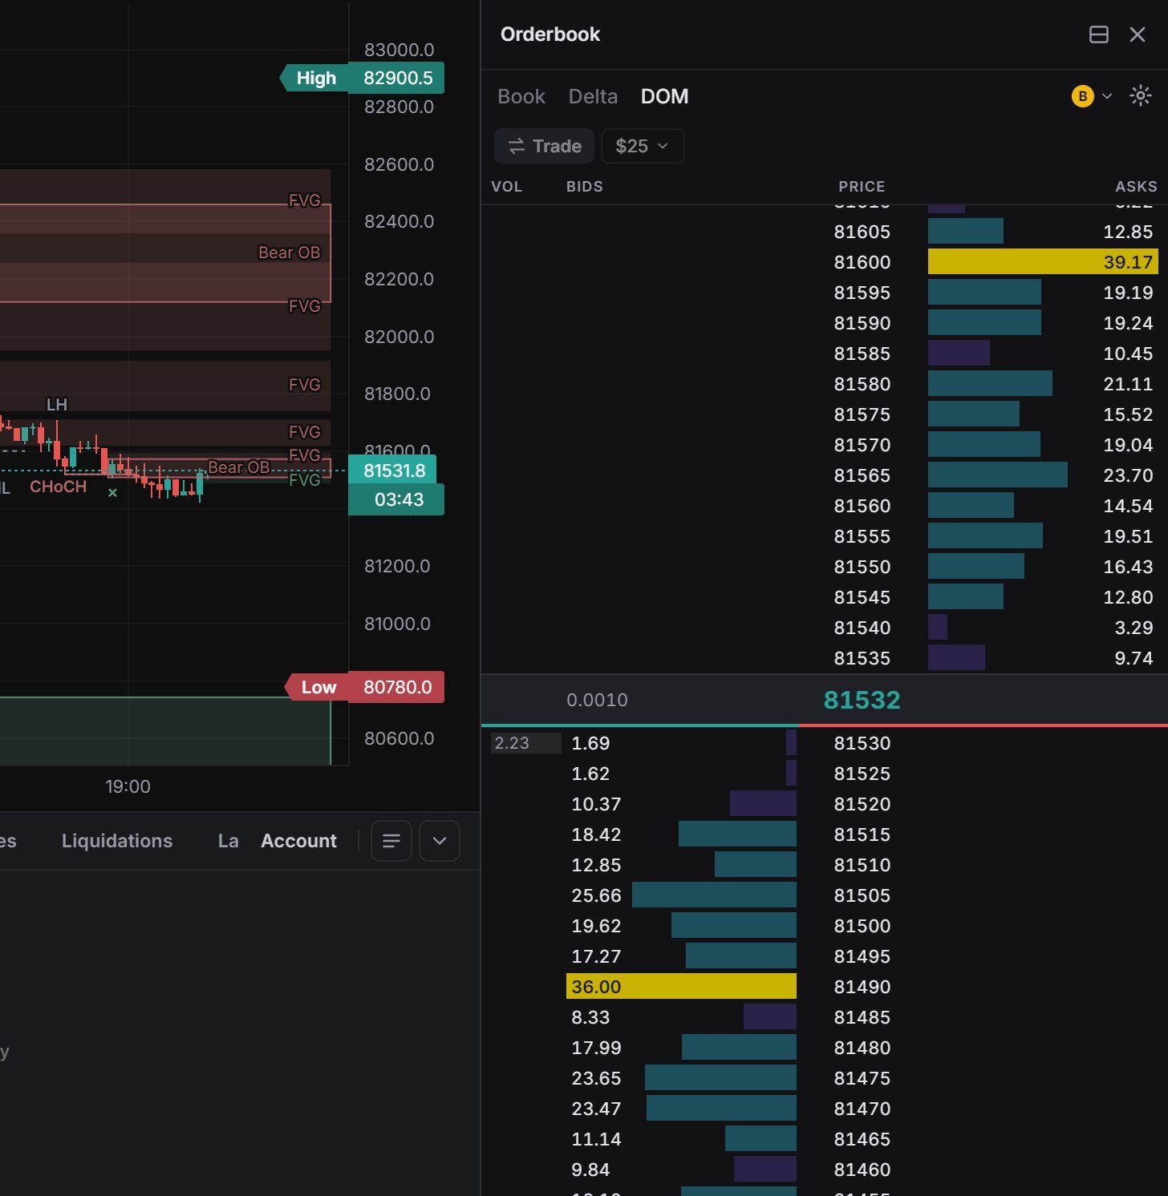1168x1196 pixels.
Task: Click the 19:00 time axis label
Action: [128, 786]
